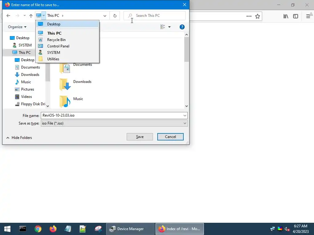This screenshot has height=235, width=314.
Task: Select Desktop under This PC in tree
Action: click(25, 60)
